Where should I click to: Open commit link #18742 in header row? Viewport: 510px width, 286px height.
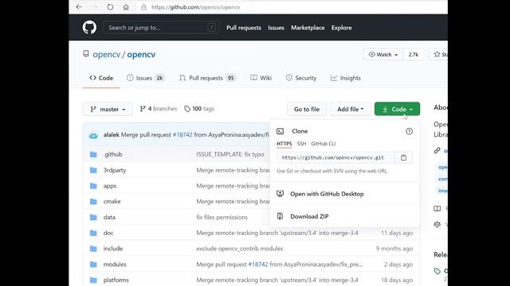[182, 134]
